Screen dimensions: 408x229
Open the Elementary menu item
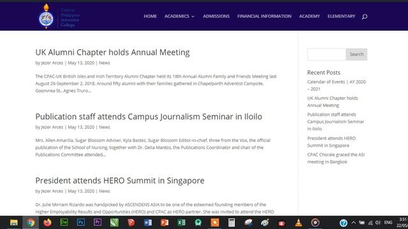pos(342,16)
